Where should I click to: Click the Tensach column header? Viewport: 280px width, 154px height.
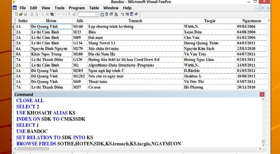tap(135, 21)
